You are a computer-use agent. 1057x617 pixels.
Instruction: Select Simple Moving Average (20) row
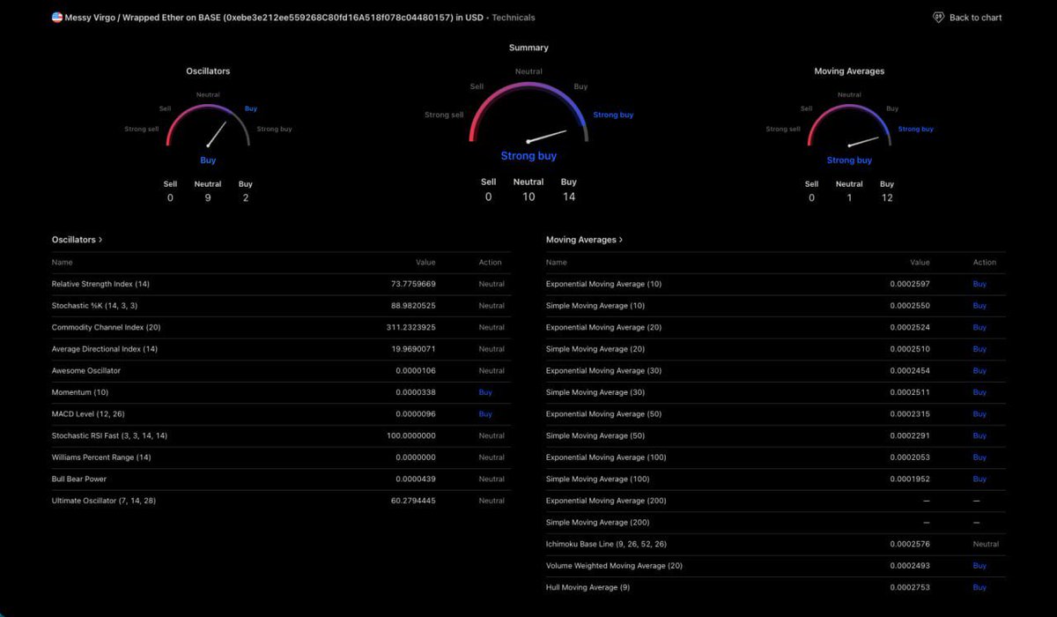point(775,349)
